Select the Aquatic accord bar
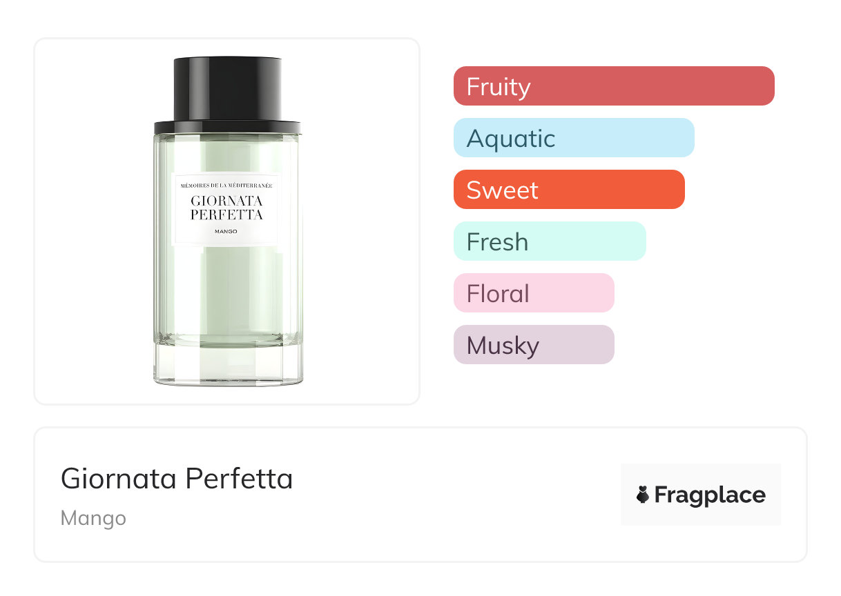Viewport: 841px width, 596px height. pos(573,138)
